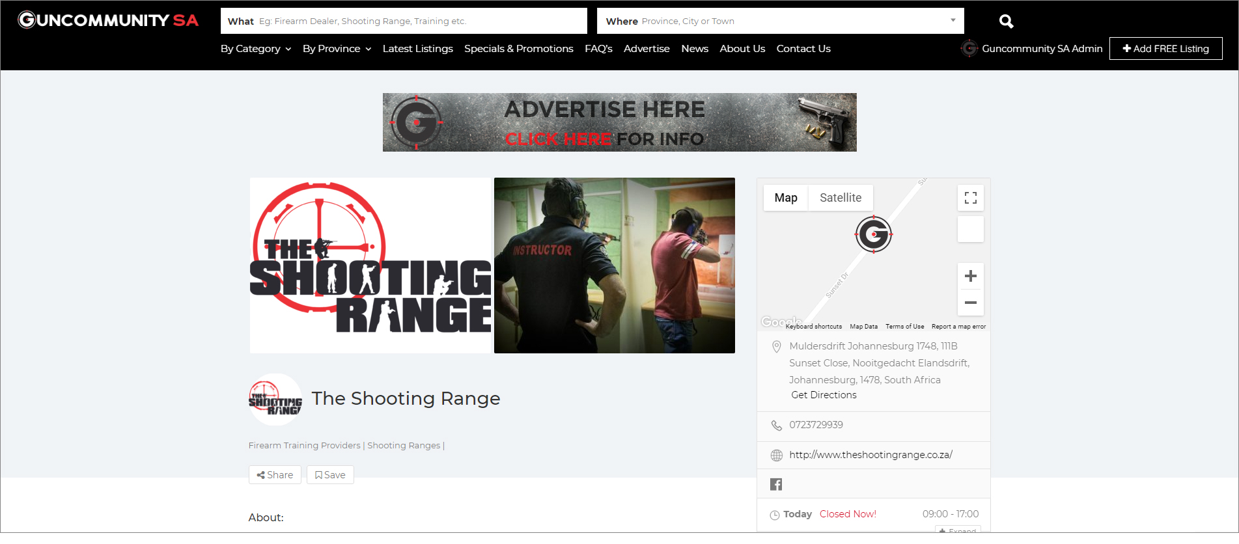Screen dimensions: 1239x544
Task: Save this listing with the Save button
Action: point(330,475)
